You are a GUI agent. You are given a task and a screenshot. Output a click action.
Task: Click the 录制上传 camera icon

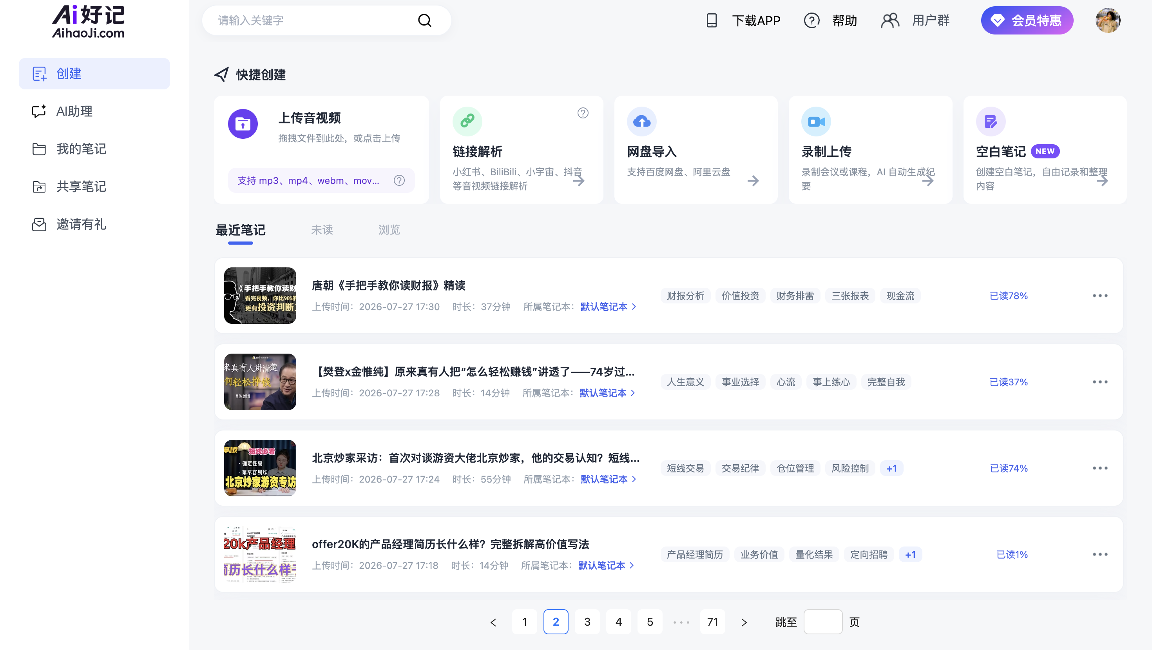pos(816,121)
